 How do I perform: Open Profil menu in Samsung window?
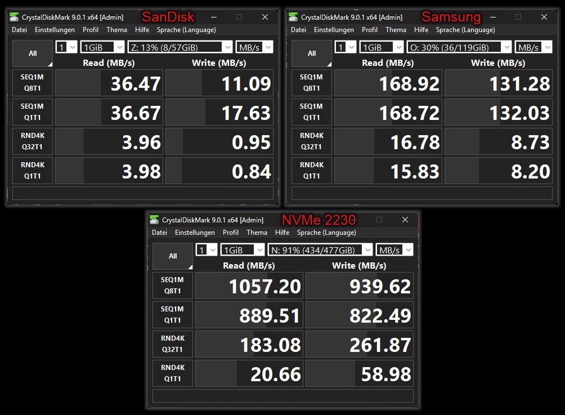coord(370,30)
